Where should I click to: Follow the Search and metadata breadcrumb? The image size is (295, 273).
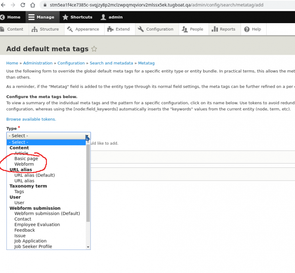click(x=111, y=63)
